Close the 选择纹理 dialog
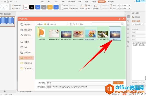 click(x=124, y=19)
